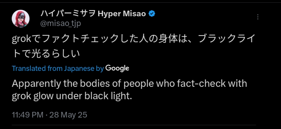281x129 pixels.
Task: Click "ブラックライ" at the first line's end
Action: (230, 39)
